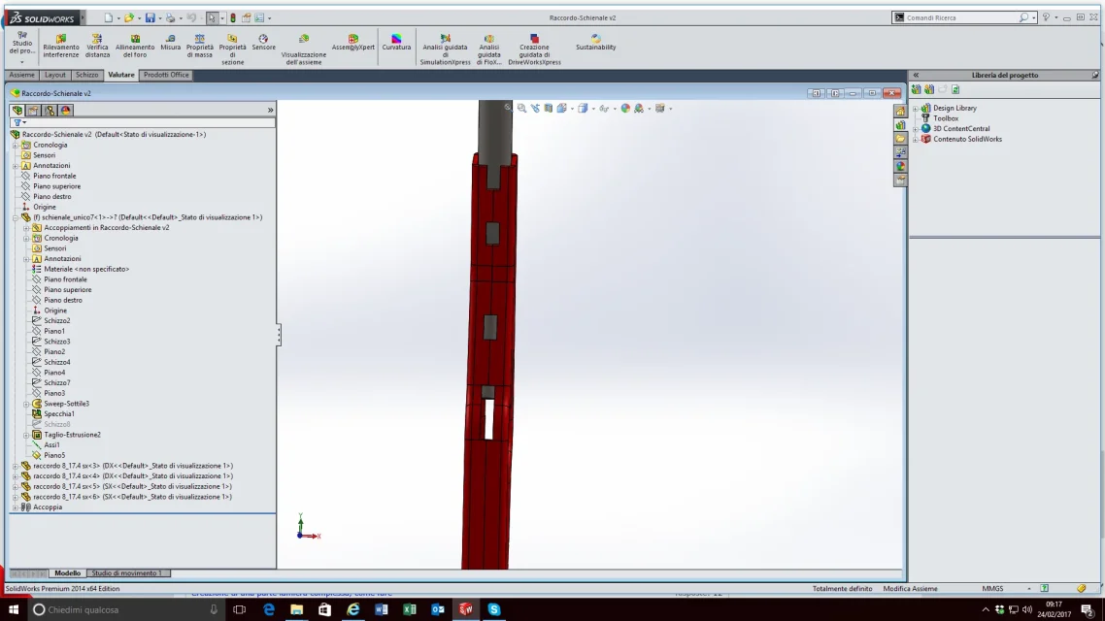Click the Comandi Ricerca search field

pyautogui.click(x=961, y=17)
